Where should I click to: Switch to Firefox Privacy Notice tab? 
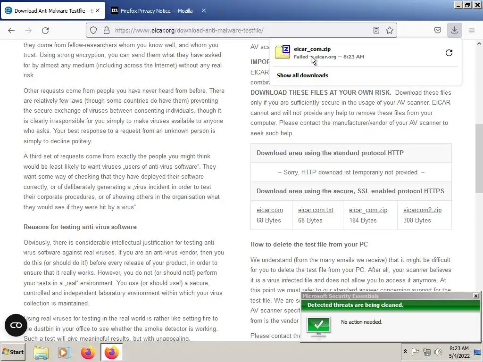click(x=156, y=10)
